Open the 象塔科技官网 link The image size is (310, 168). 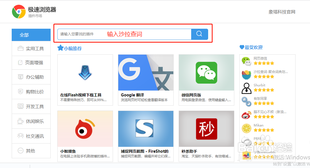pyautogui.click(x=282, y=12)
